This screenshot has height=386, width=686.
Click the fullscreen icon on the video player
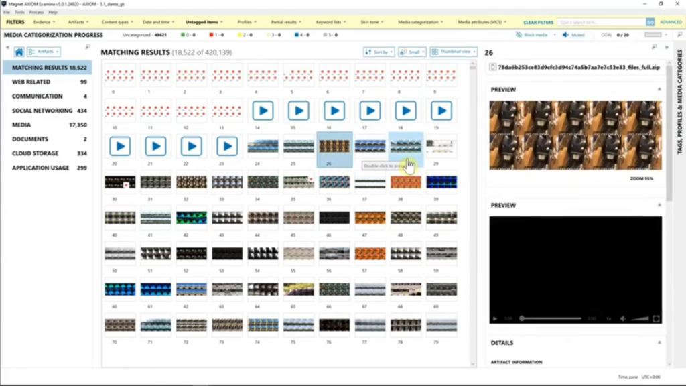(x=657, y=318)
